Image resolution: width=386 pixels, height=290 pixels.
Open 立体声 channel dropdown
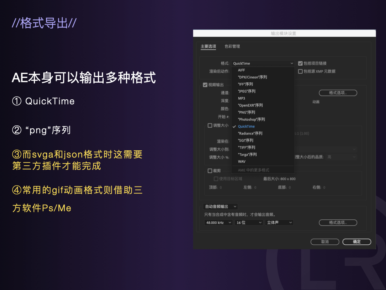pos(279,222)
